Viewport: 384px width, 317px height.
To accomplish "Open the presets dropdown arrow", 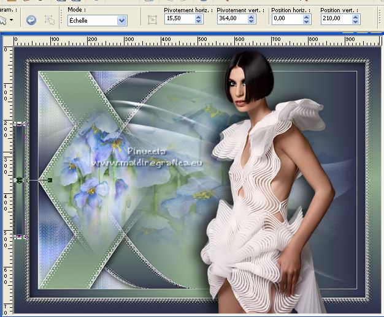I will 11,20.
